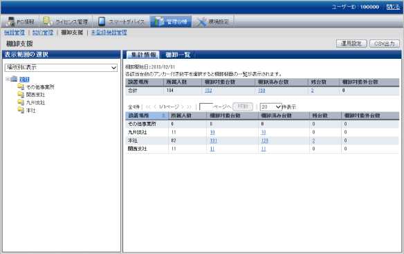The height and width of the screenshot is (254, 404).
Task: Select 九州支社 in the tree
Action: (x=35, y=102)
